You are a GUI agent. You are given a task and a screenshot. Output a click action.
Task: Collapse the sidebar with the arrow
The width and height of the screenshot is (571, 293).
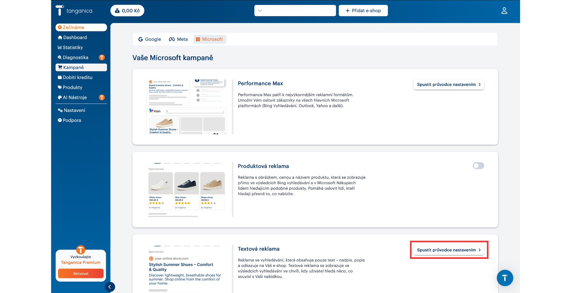tap(110, 287)
